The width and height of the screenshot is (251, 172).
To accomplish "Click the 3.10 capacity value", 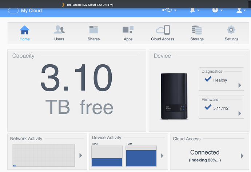I will tap(76, 77).
